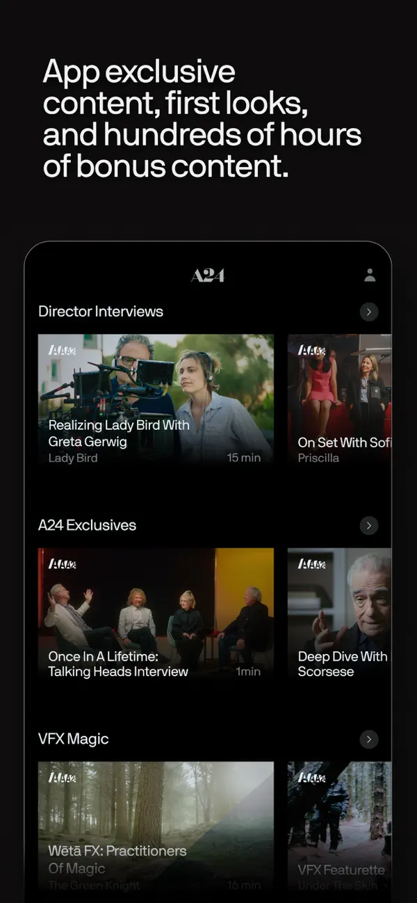The width and height of the screenshot is (417, 903).
Task: Click the A24 badge on the Priscilla thumbnail
Action: point(312,351)
